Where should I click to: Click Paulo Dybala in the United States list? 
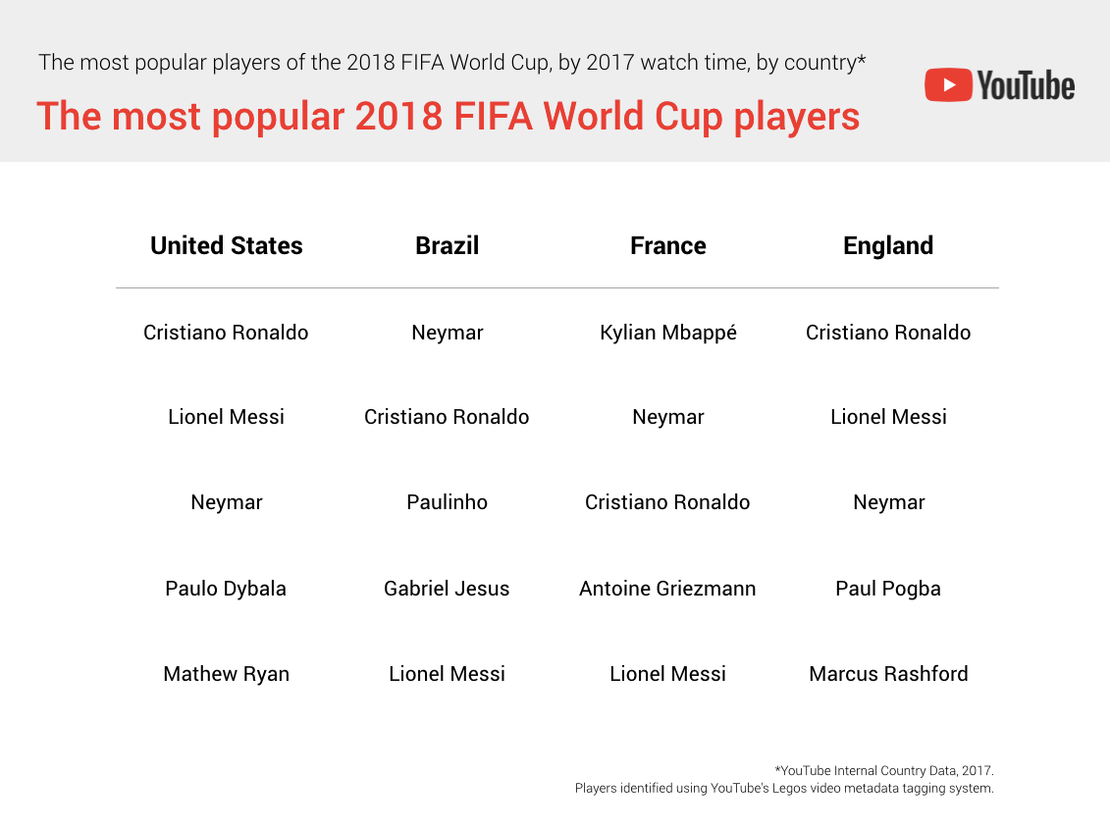(226, 589)
